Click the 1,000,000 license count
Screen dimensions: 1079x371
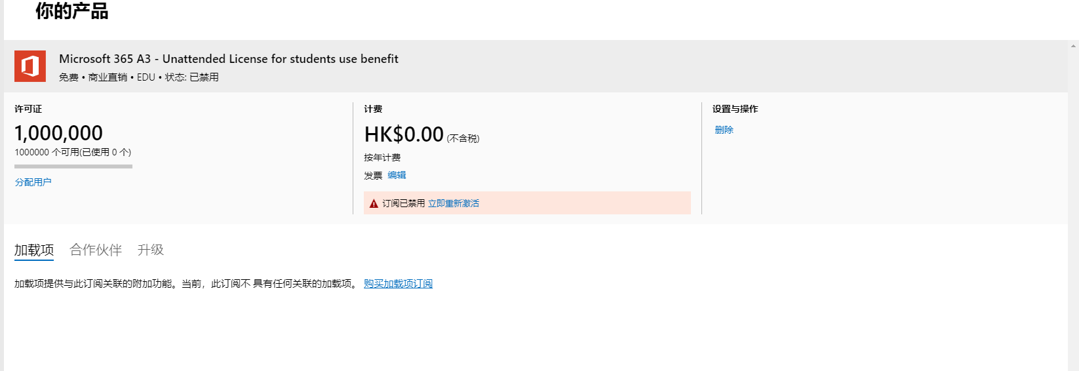pos(58,133)
